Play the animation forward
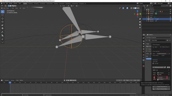Image resolution: width=172 pixels, height=96 pixels. (x=72, y=80)
